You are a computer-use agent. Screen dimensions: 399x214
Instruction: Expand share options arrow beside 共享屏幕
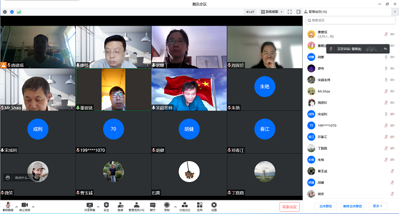[x=98, y=207]
